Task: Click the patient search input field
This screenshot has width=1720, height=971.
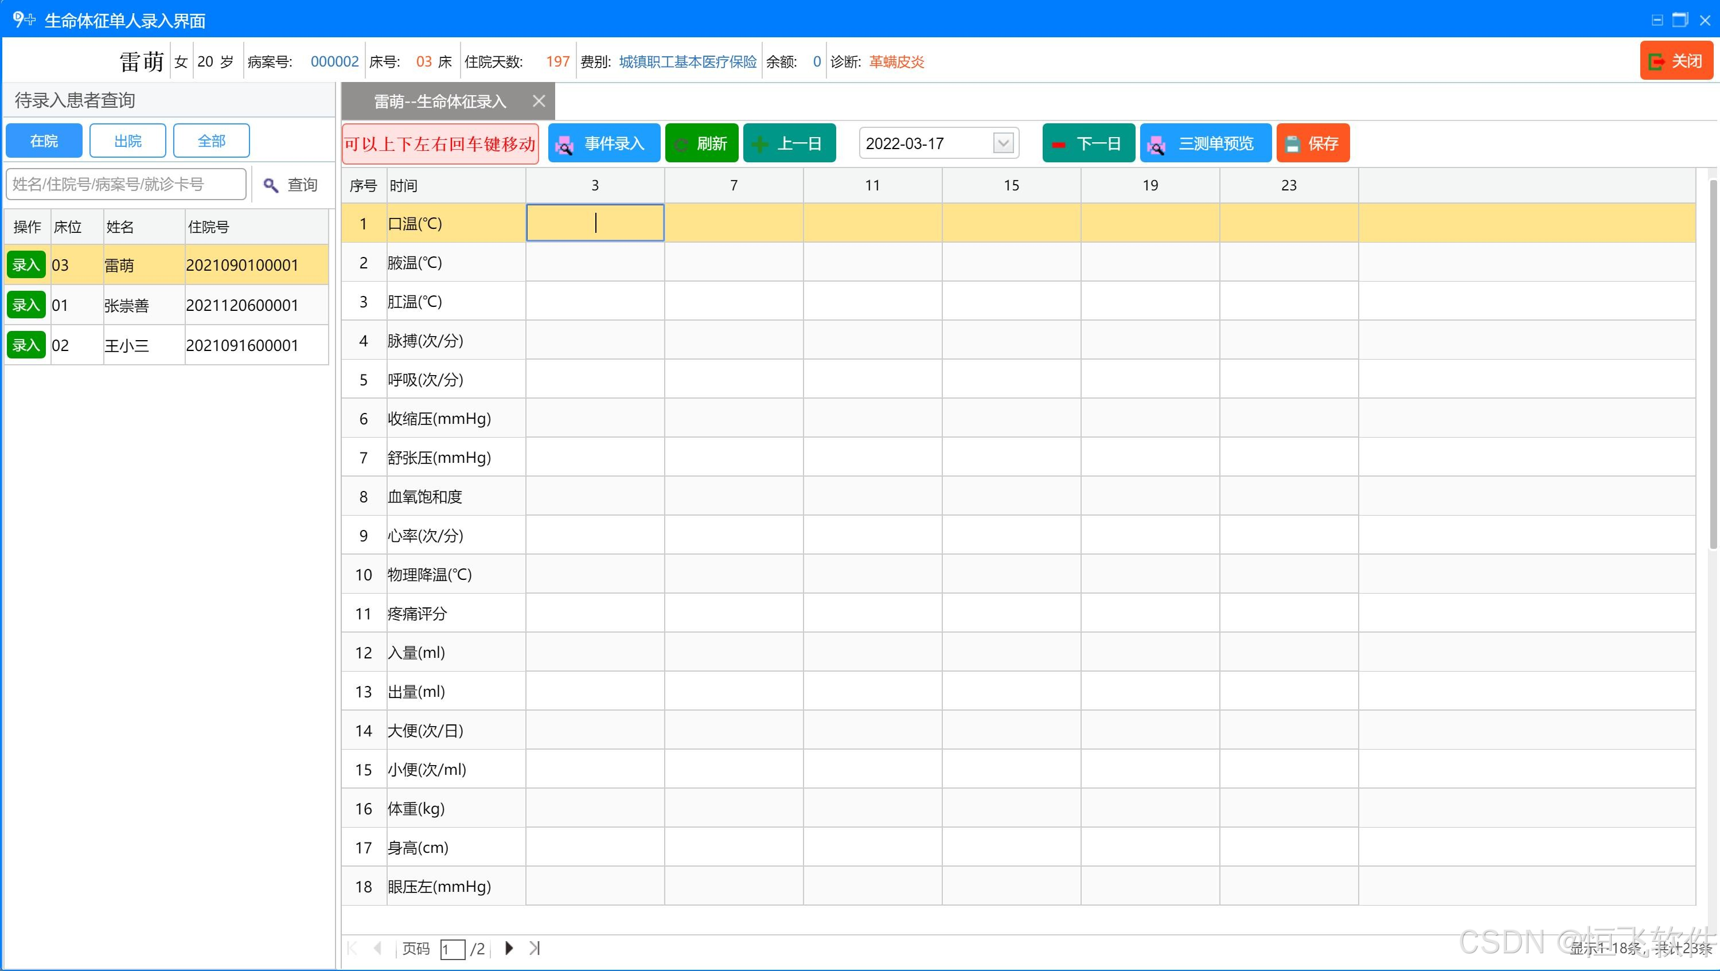Action: [x=126, y=184]
